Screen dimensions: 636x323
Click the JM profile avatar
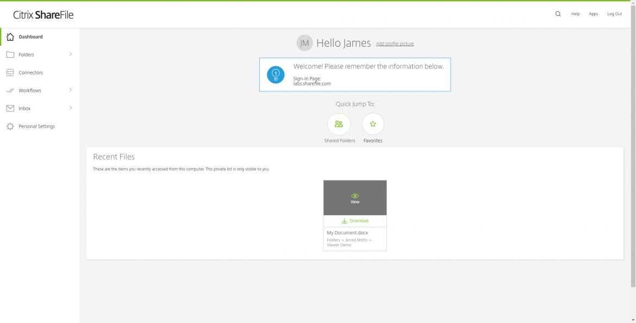(304, 42)
